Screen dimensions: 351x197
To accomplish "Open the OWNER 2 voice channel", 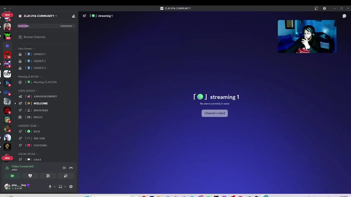I will (46, 61).
